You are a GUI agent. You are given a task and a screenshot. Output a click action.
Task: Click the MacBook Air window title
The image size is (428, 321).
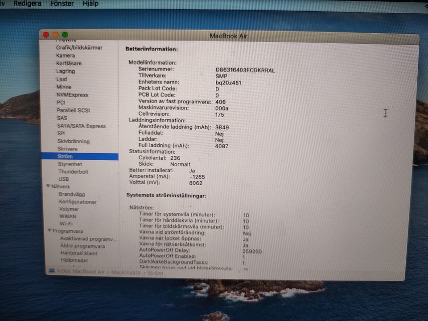point(228,36)
